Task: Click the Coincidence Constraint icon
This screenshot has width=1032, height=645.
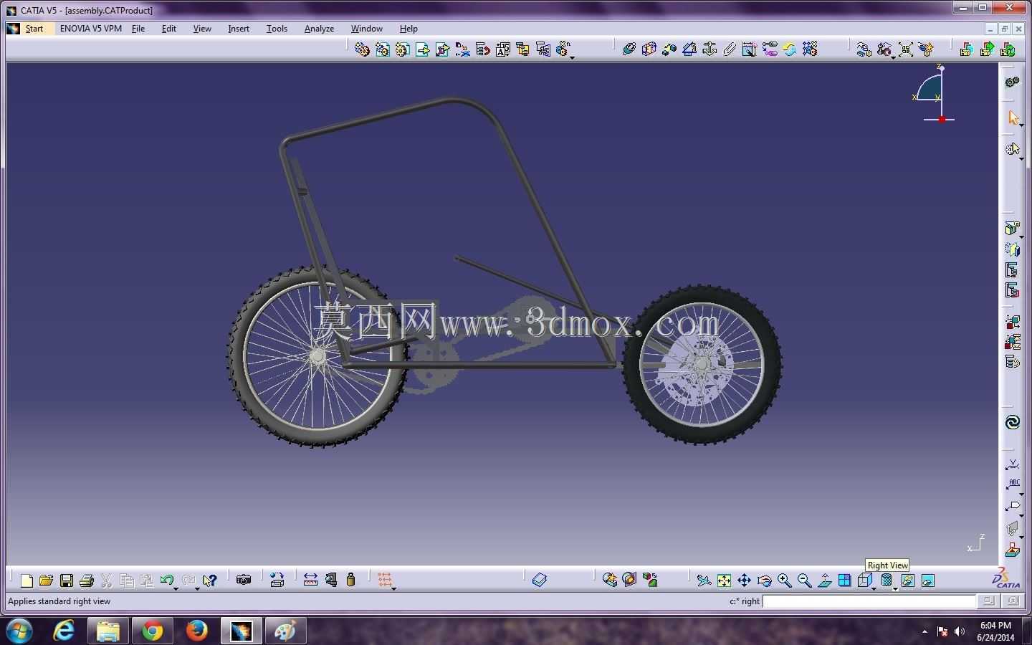Action: pos(629,49)
